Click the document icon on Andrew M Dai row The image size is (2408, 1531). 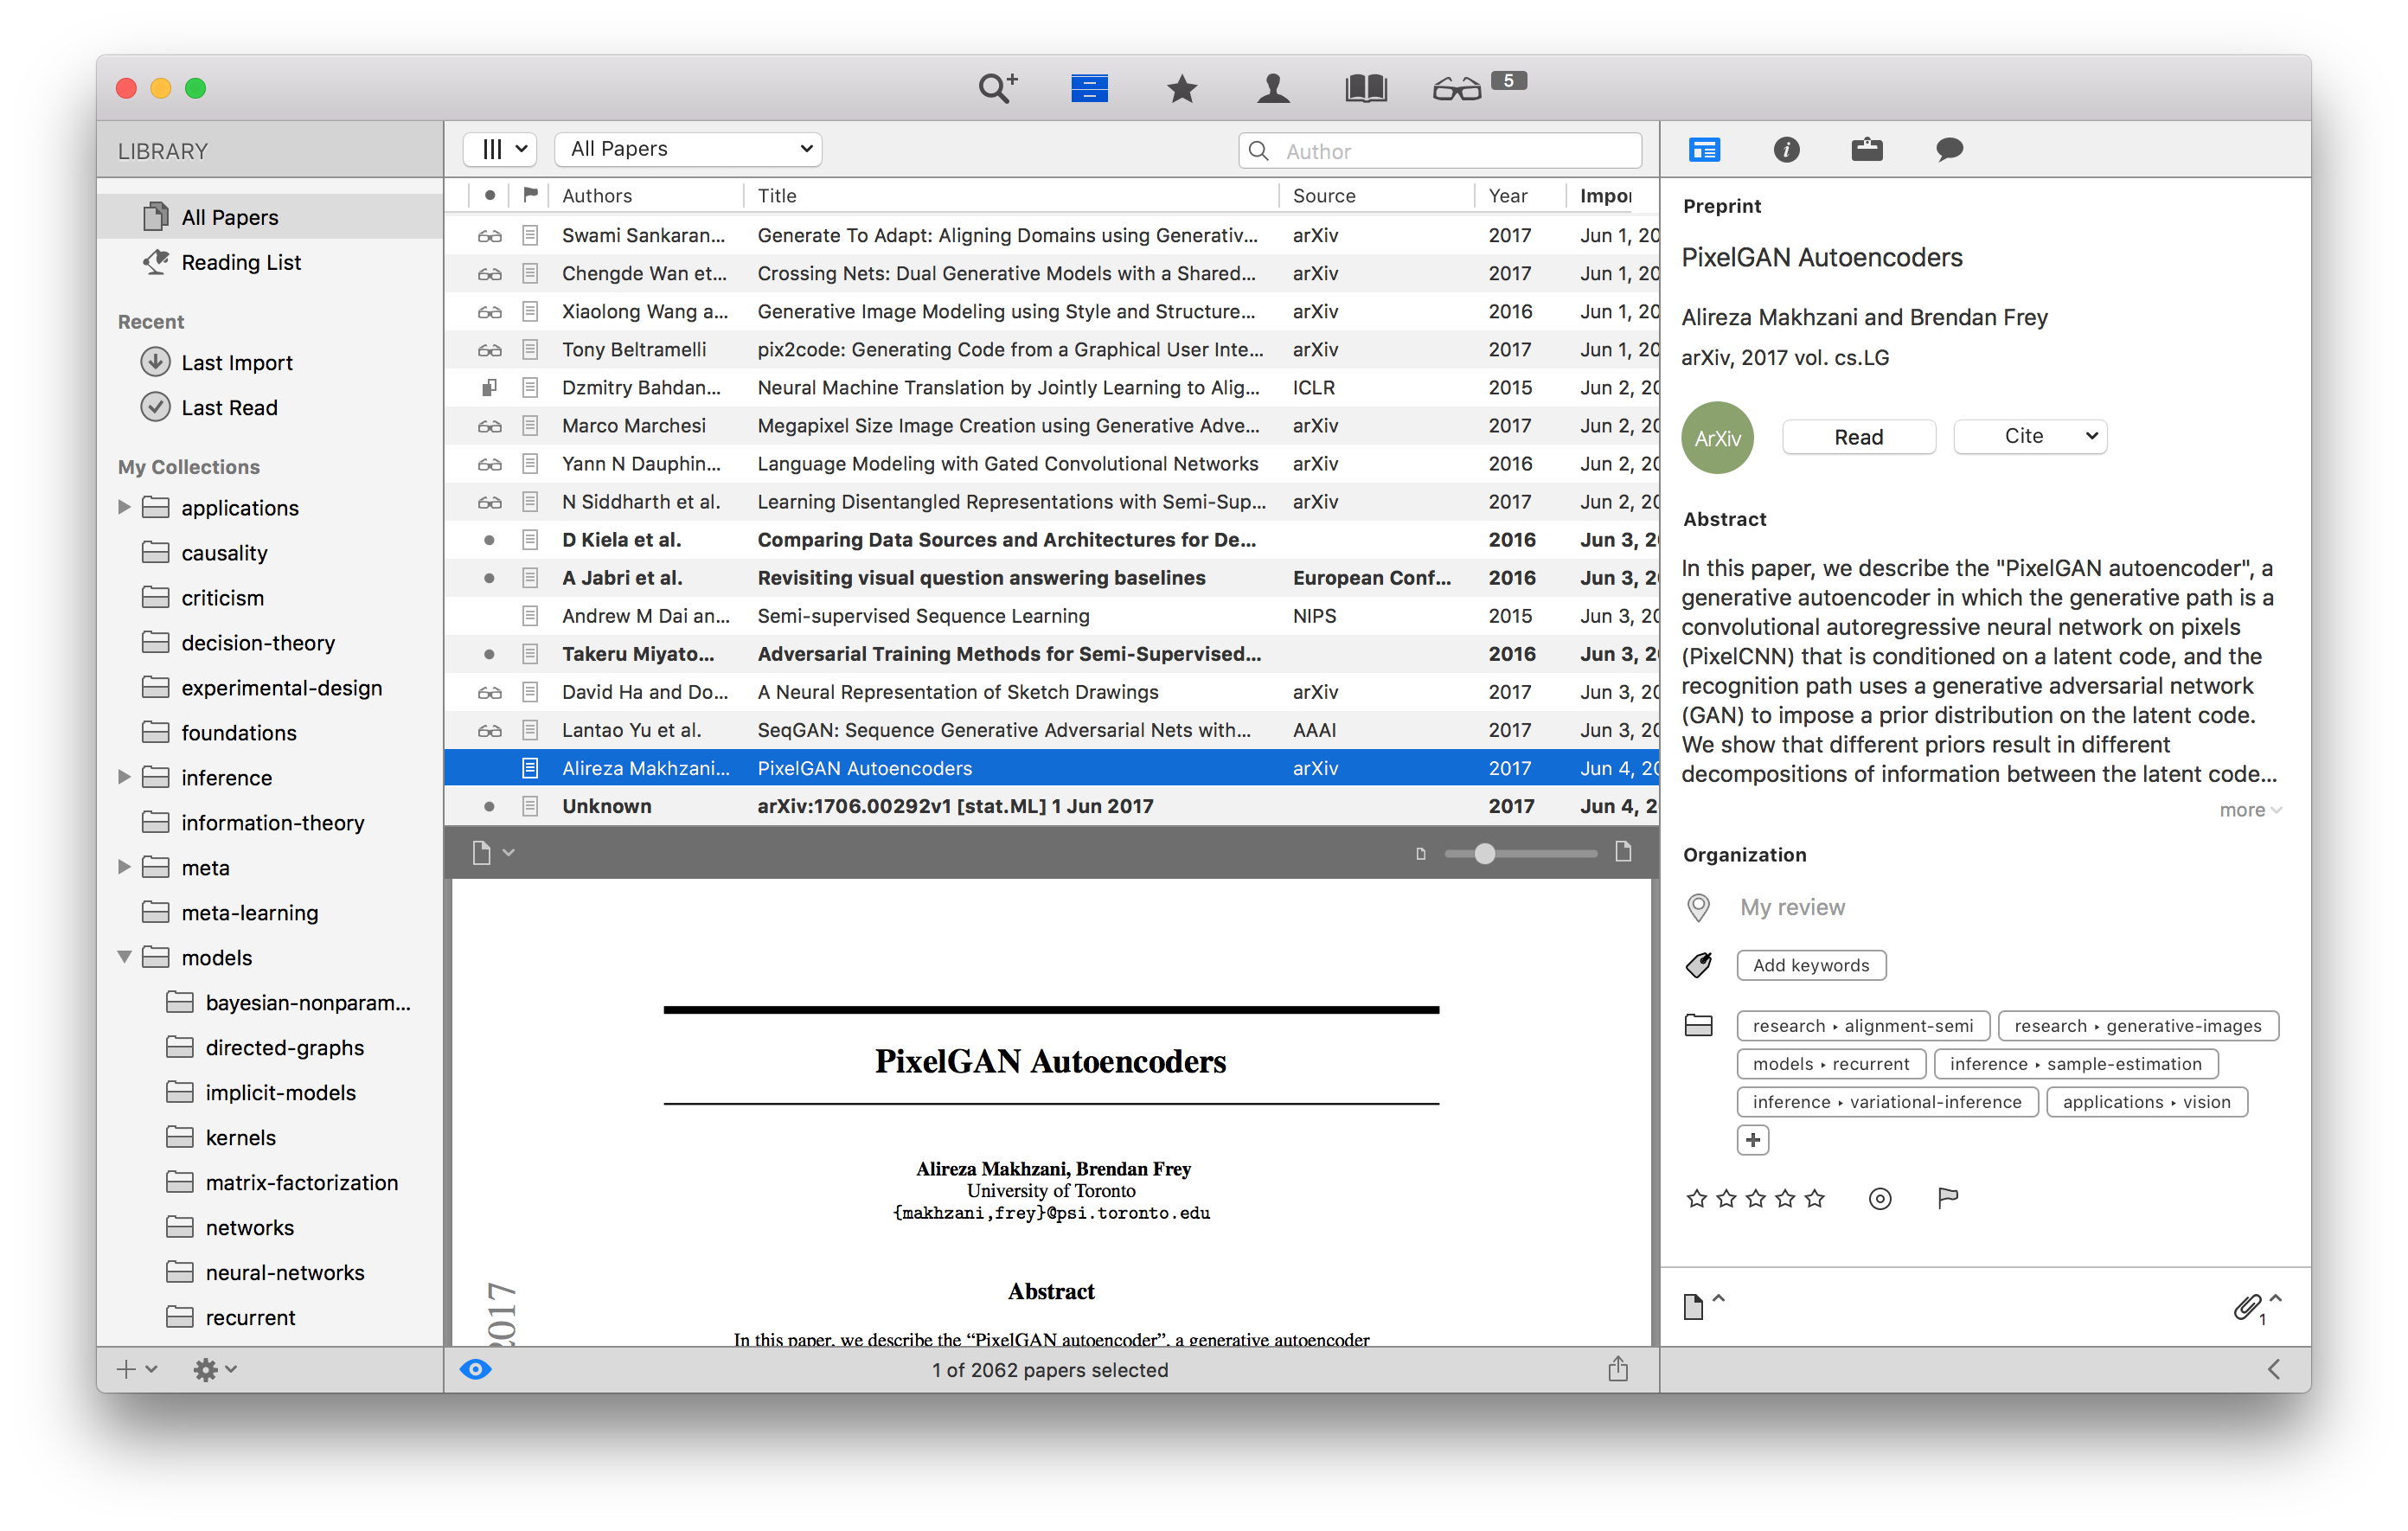tap(530, 616)
